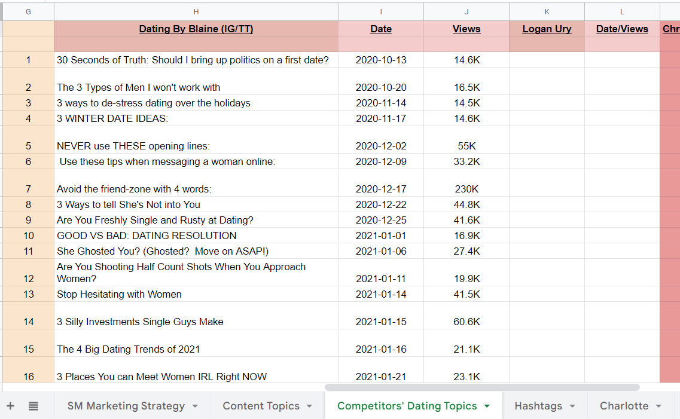The width and height of the screenshot is (680, 419).
Task: Click the Date/Views header cell
Action: pyautogui.click(x=622, y=29)
